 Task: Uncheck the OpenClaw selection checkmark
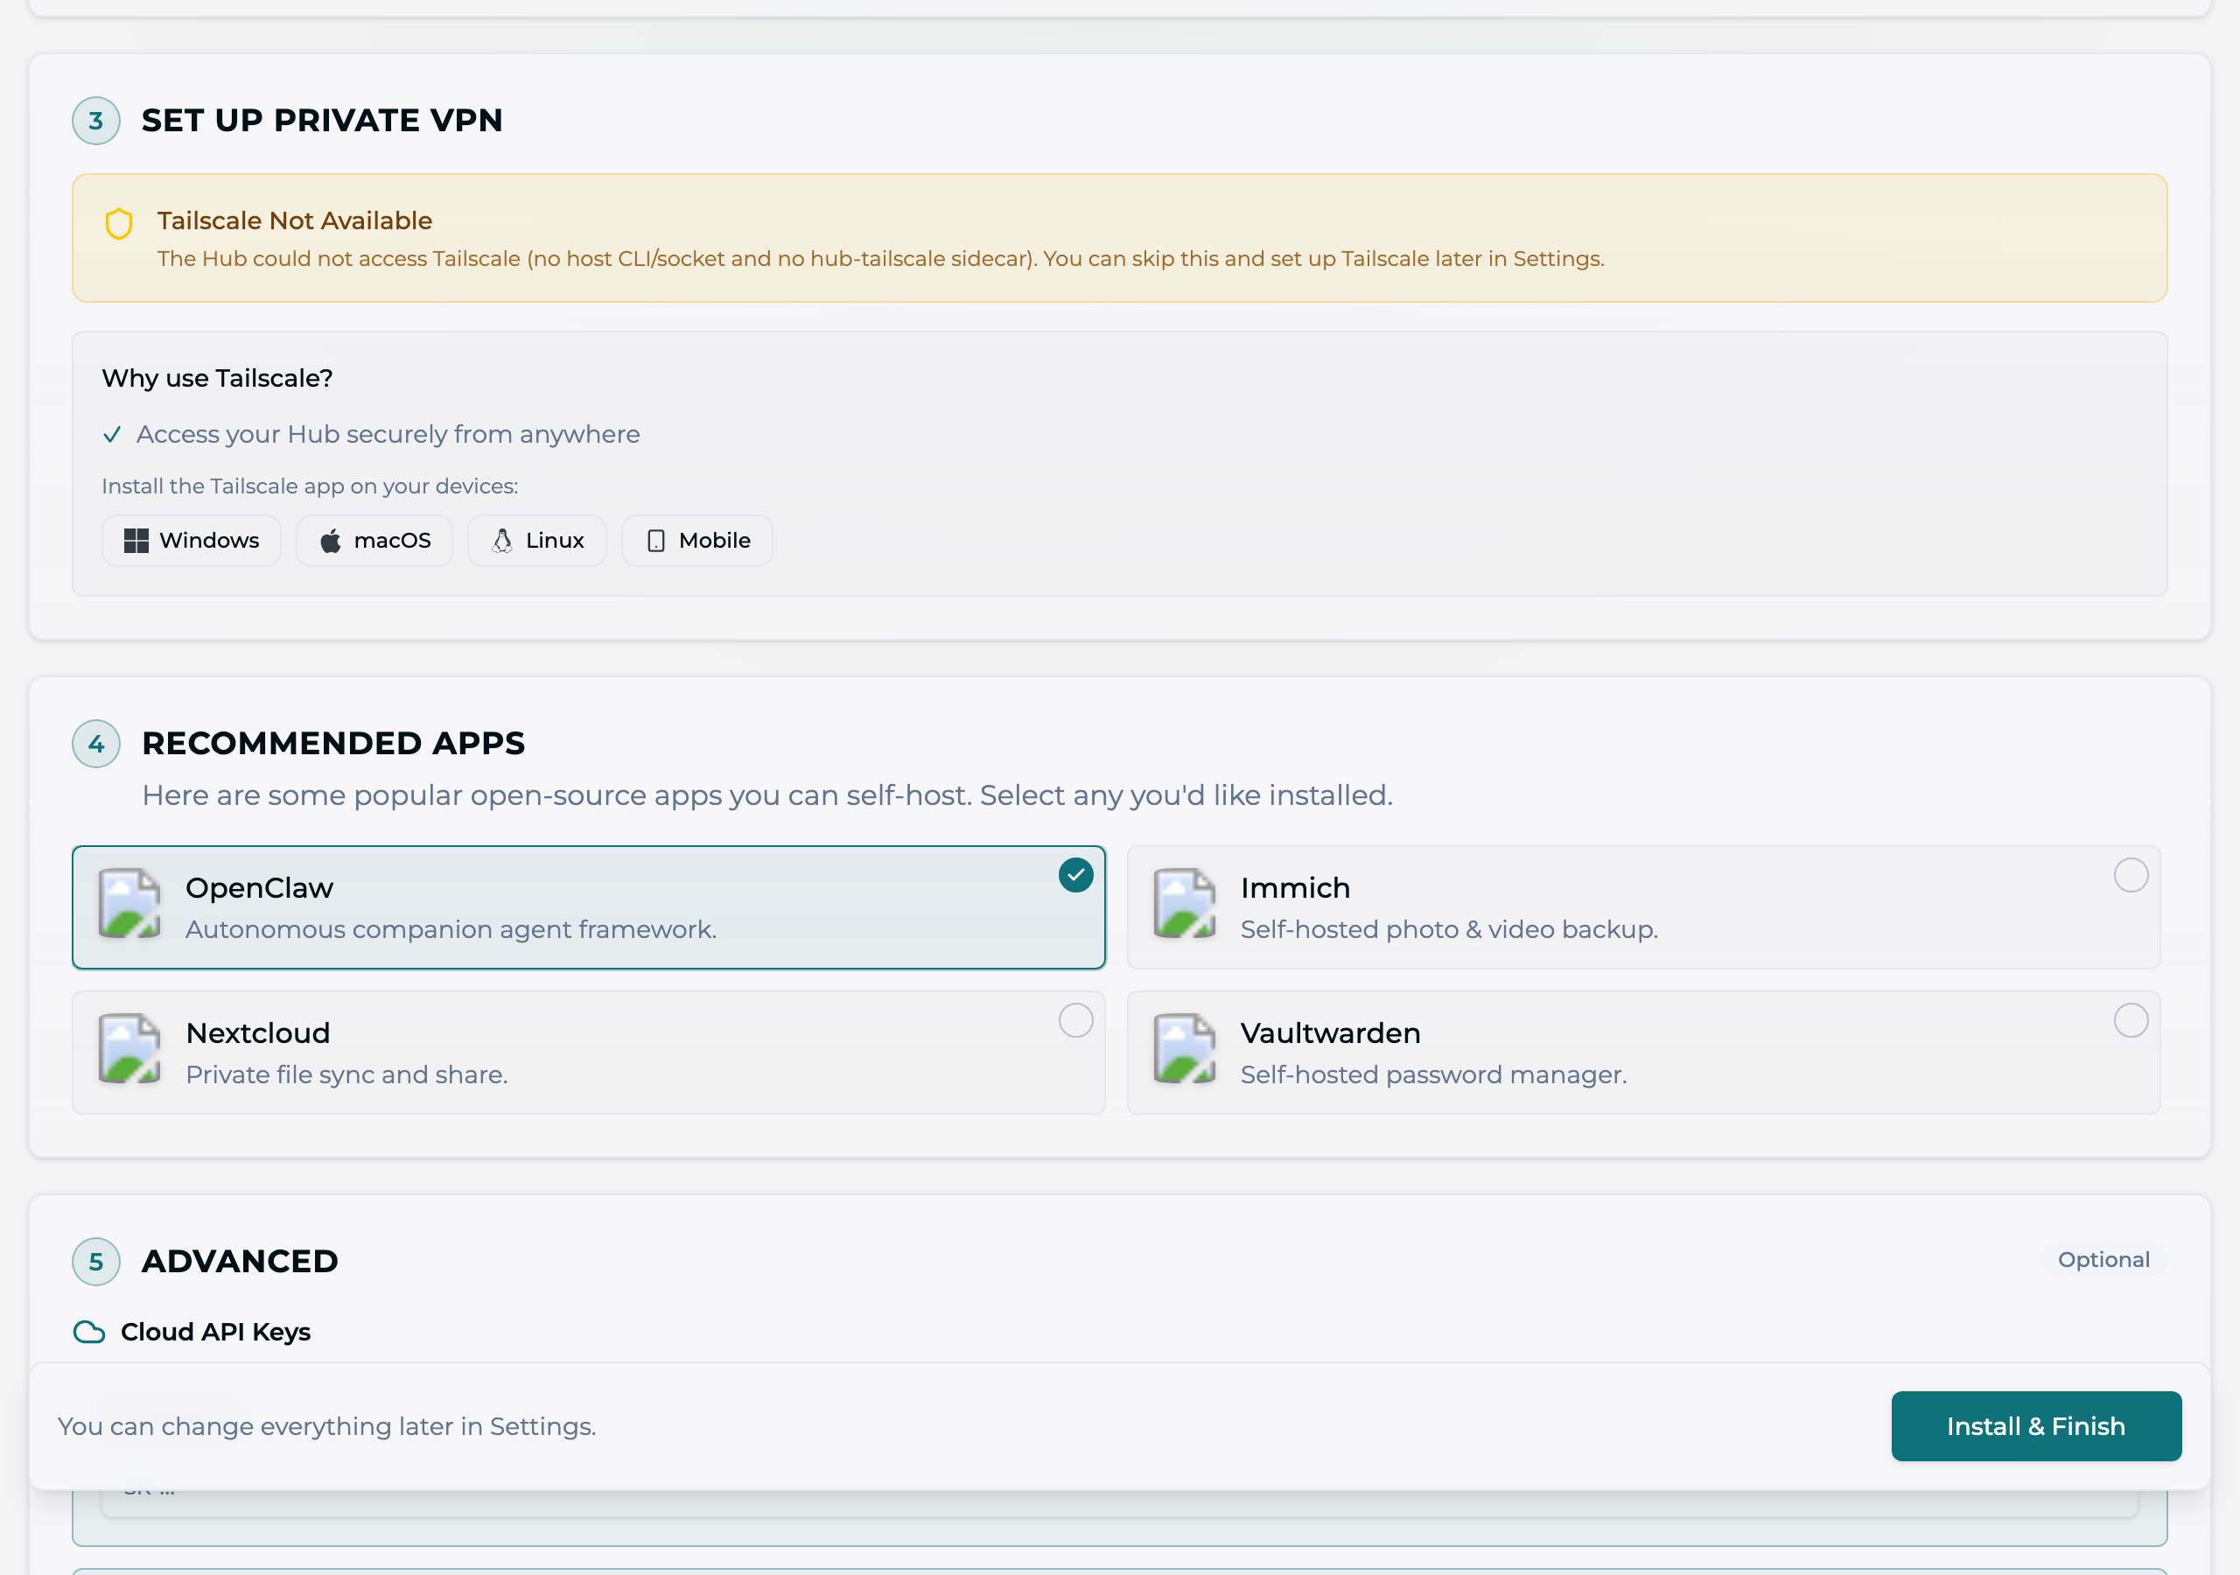[1076, 875]
